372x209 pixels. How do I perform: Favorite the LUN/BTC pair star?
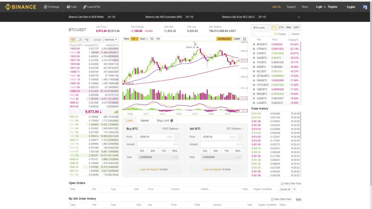pos(254,103)
